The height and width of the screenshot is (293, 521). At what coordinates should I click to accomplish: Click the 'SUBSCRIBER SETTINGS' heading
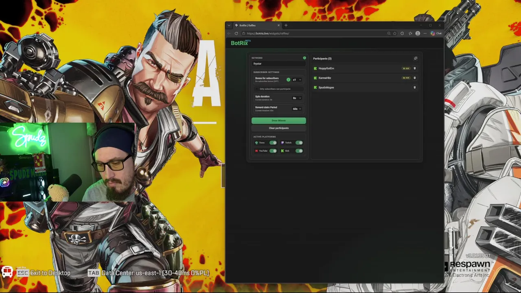click(266, 72)
